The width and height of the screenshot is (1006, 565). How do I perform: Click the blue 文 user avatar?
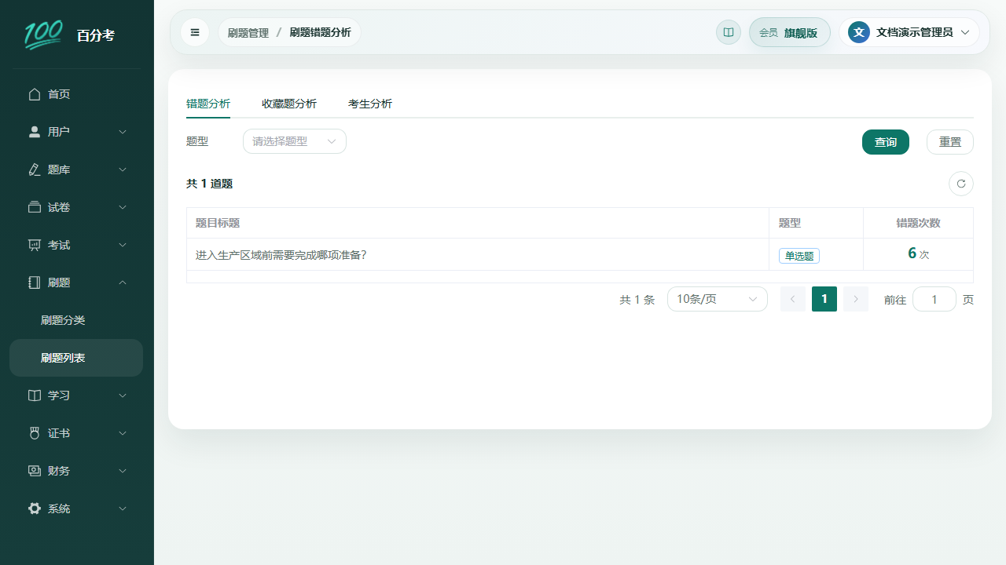point(859,32)
